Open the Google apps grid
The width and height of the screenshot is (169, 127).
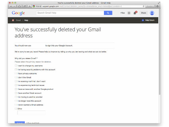coord(129,13)
